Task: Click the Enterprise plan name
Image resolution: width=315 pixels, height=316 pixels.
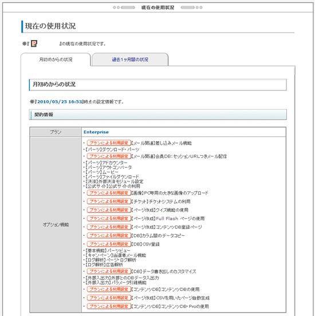Action: (96, 132)
